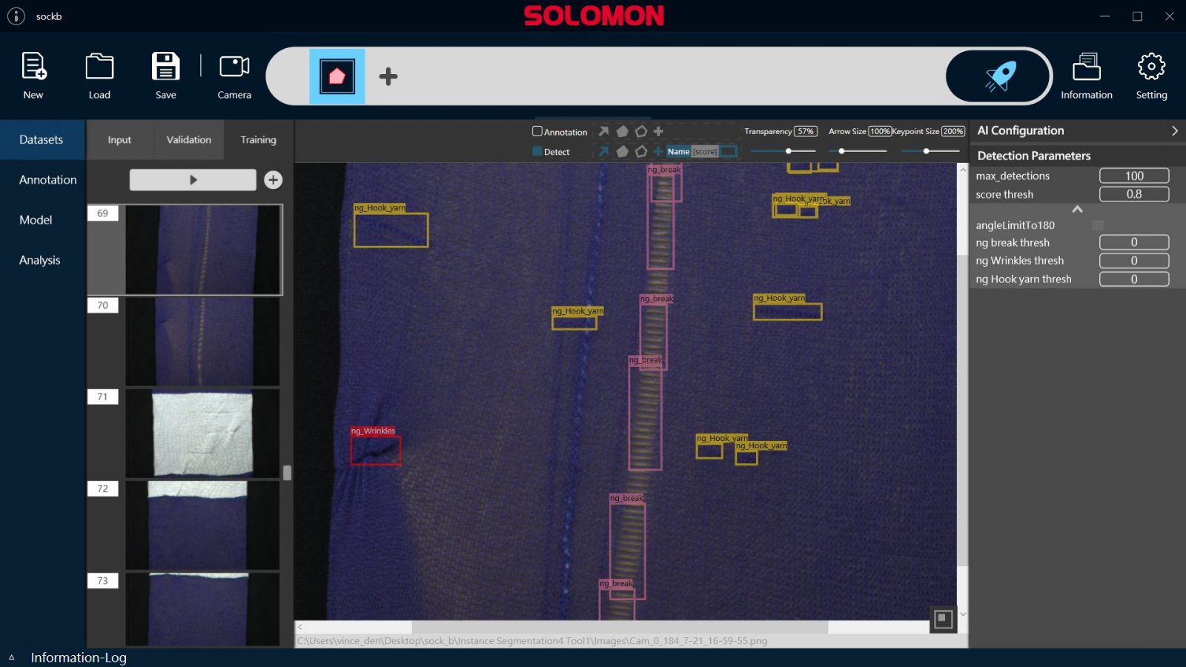Click the New project icon
Image resolution: width=1186 pixels, height=667 pixels.
tap(33, 67)
